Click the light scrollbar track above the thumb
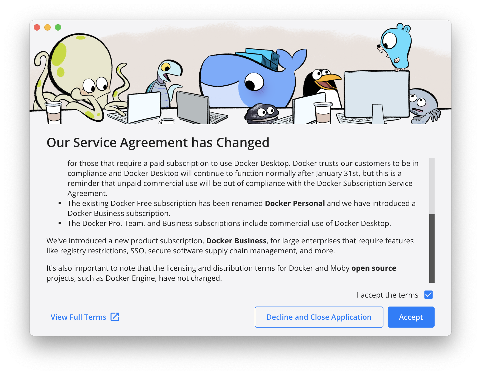 (432, 186)
